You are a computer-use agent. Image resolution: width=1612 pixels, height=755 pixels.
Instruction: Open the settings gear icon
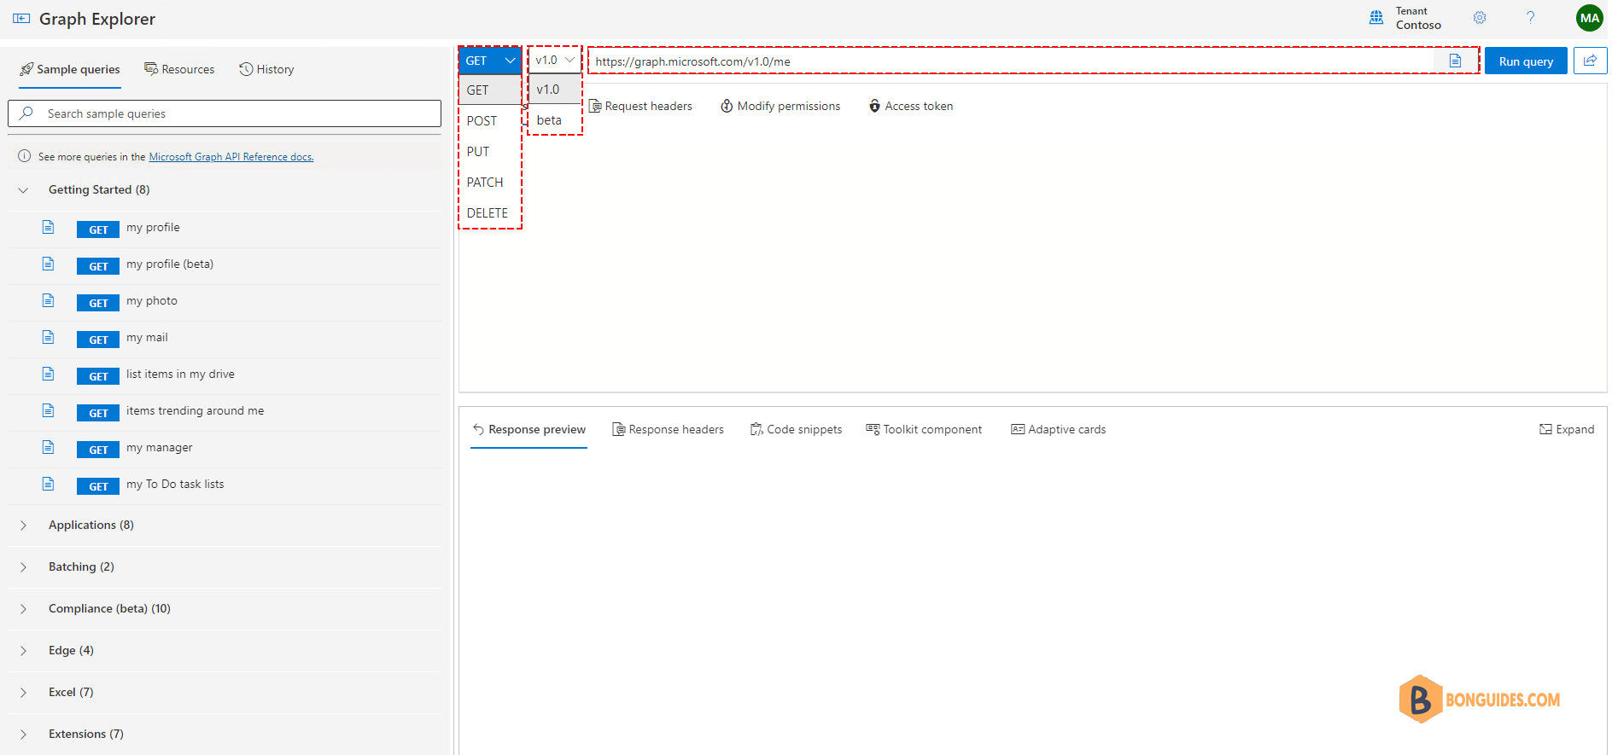point(1480,18)
